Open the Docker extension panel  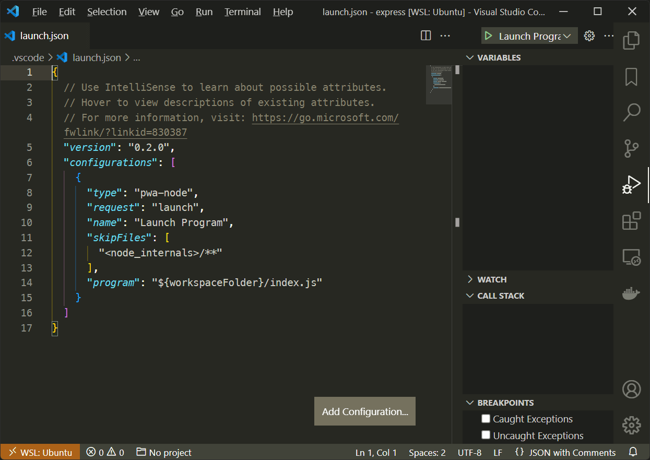pos(631,293)
